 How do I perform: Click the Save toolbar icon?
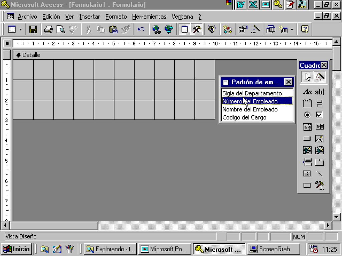[33, 29]
